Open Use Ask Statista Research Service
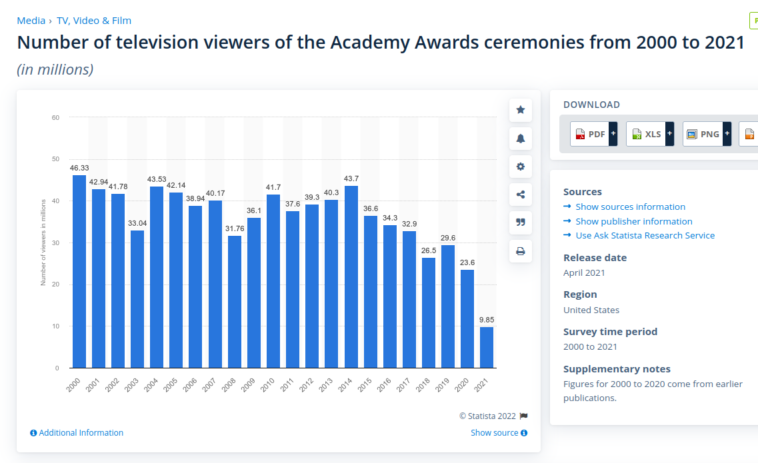 coord(645,236)
